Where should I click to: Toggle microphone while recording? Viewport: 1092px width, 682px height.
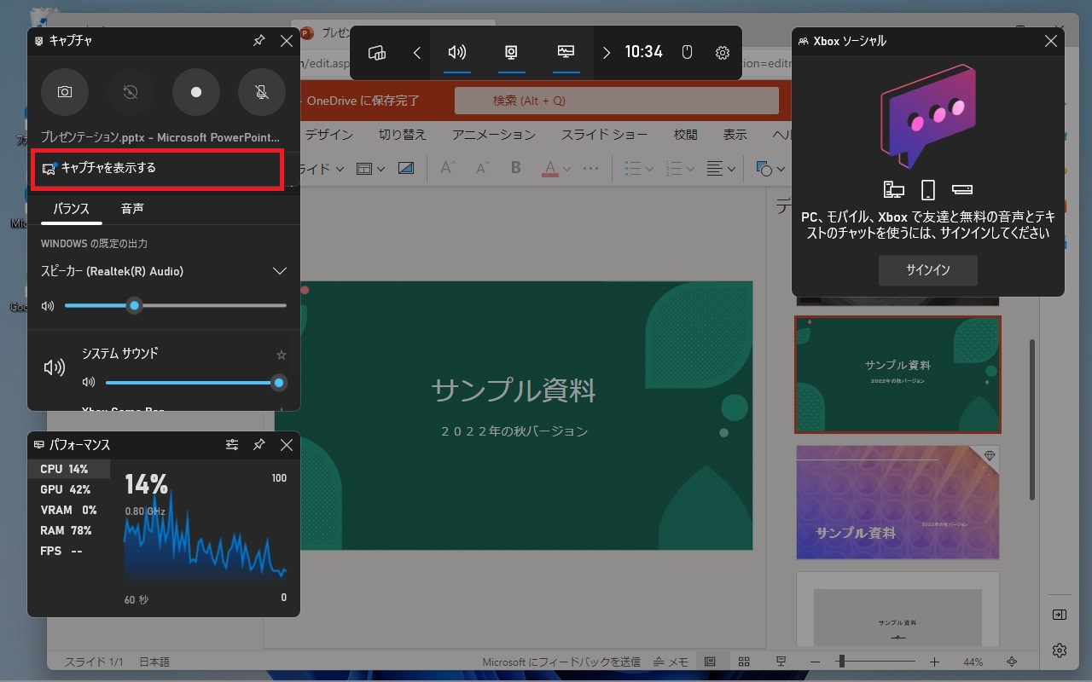click(x=262, y=92)
